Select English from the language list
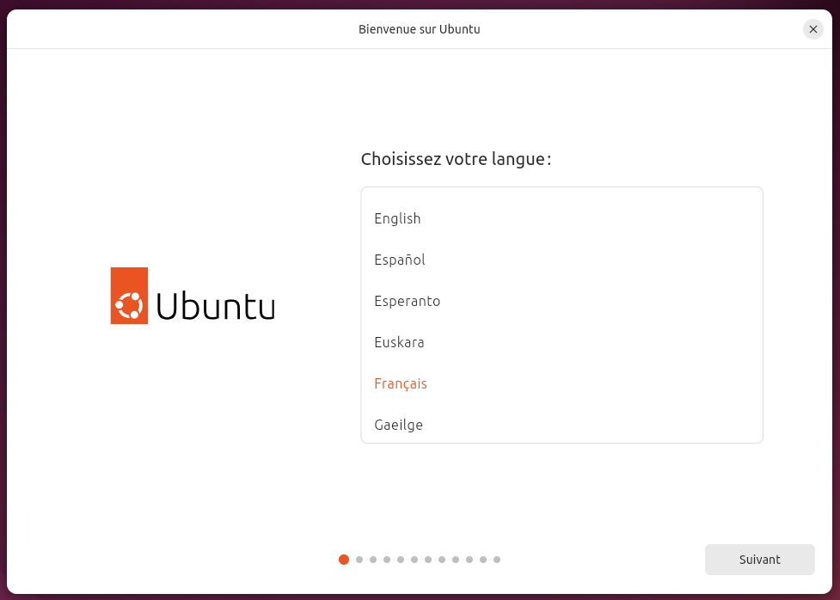The image size is (840, 600). 561,218
